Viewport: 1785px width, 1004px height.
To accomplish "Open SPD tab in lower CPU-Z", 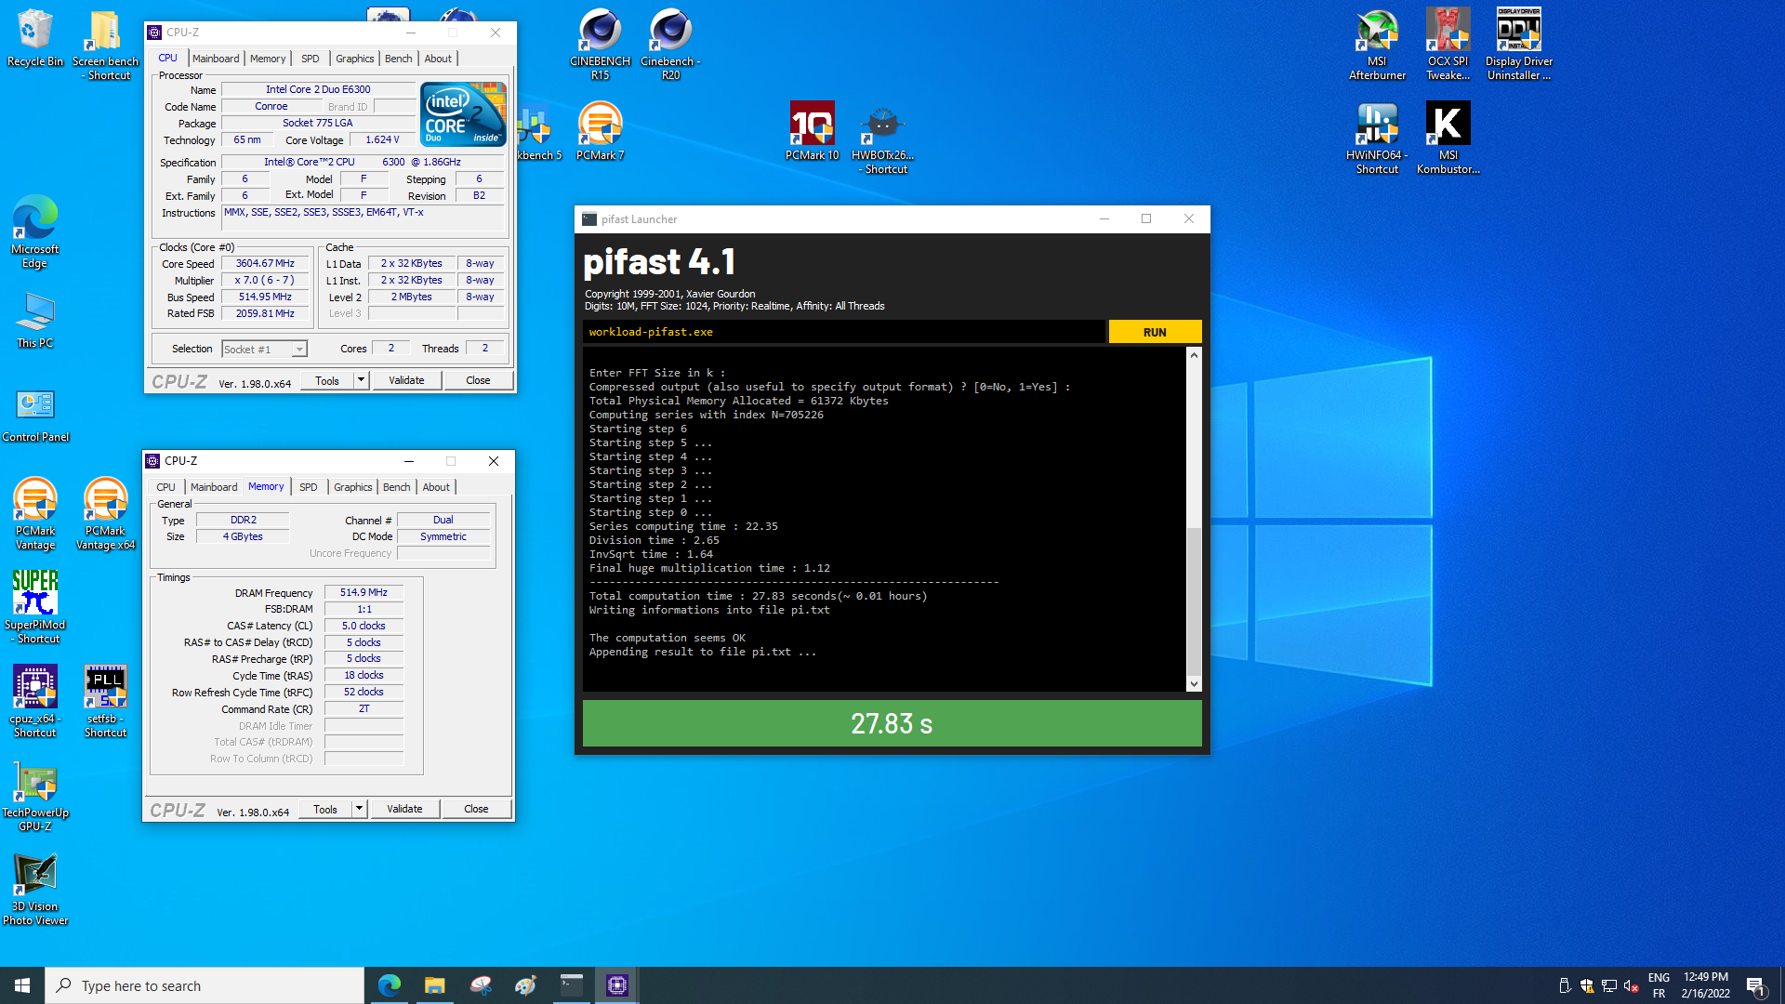I will 309,487.
